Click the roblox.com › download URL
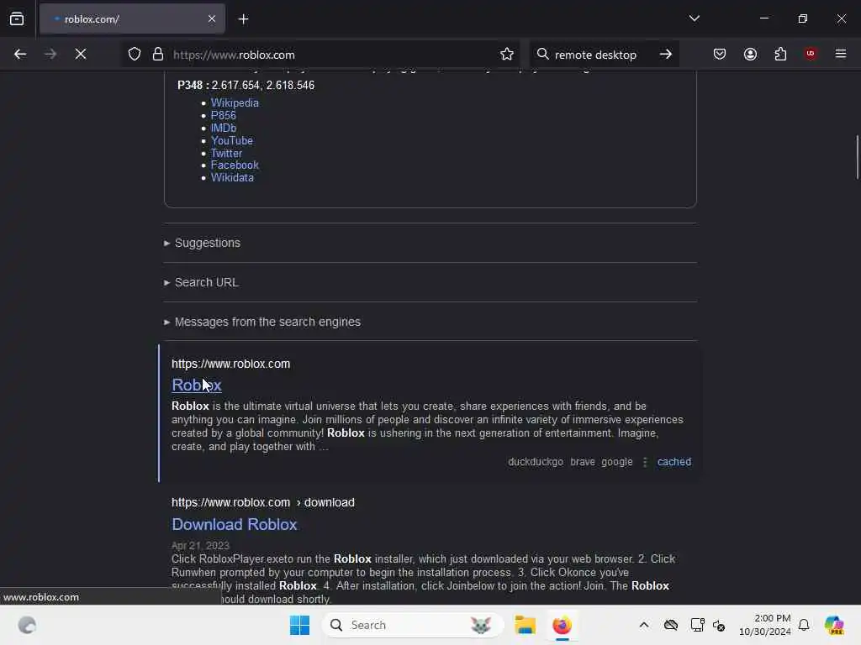Screen dimensions: 861x645 click(x=263, y=502)
